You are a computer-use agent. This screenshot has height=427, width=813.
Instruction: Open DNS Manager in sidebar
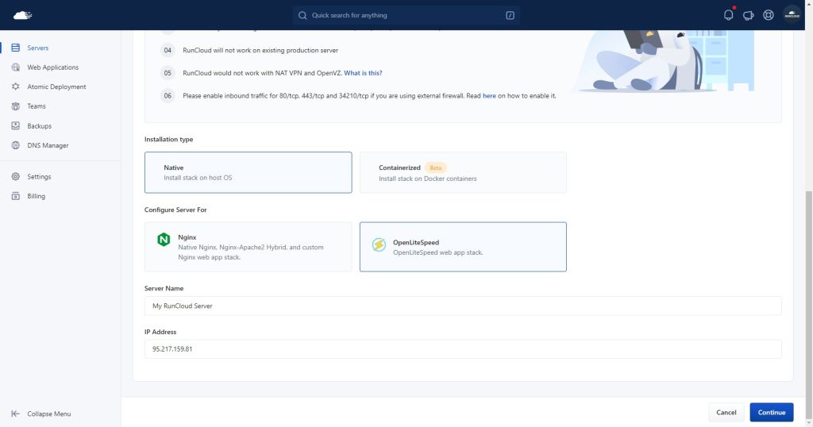pos(48,145)
